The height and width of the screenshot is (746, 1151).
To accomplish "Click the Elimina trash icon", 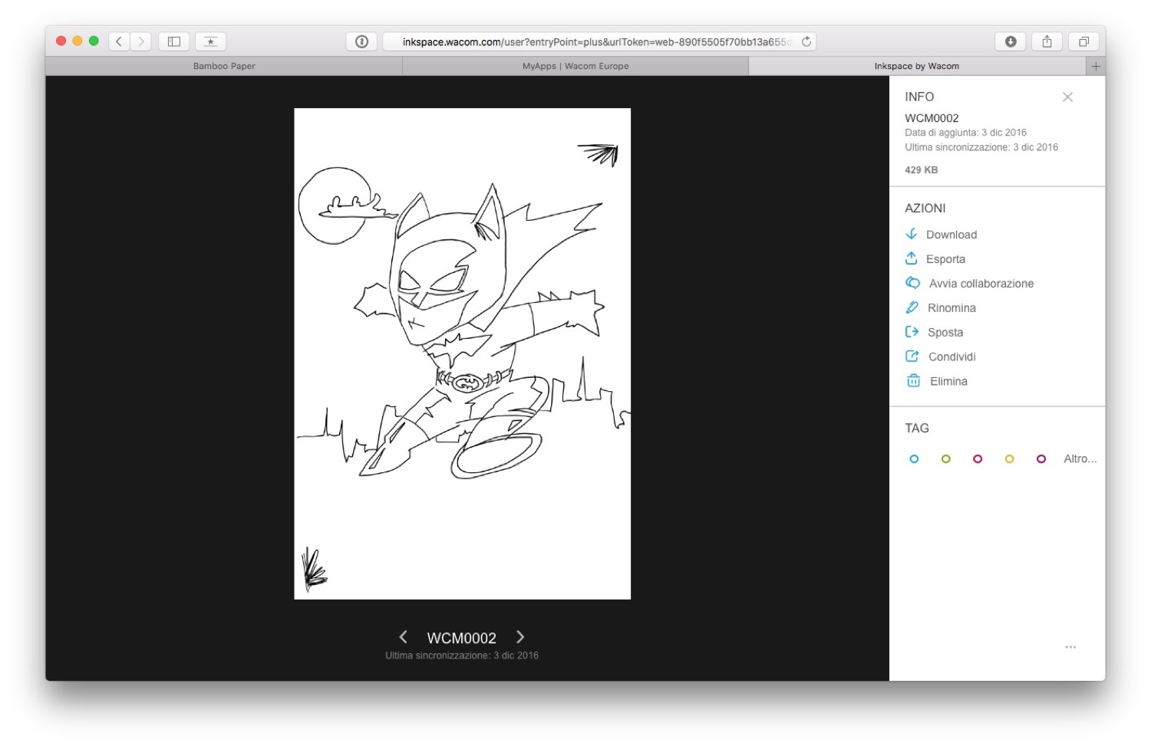I will tap(913, 381).
